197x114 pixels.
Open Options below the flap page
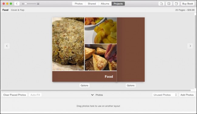point(131,85)
